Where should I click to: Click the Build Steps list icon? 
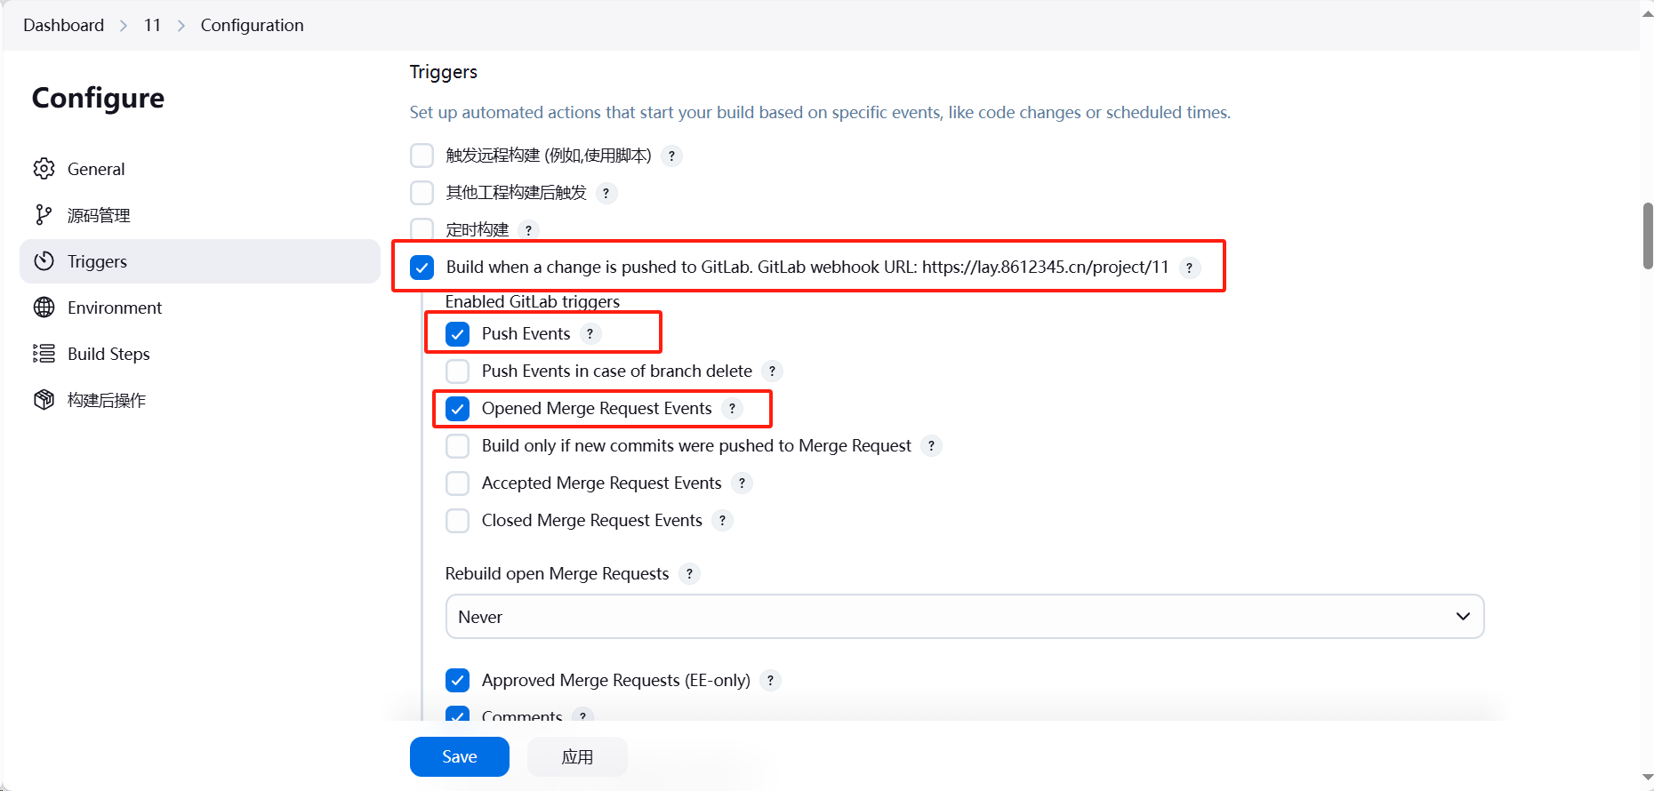tap(44, 354)
